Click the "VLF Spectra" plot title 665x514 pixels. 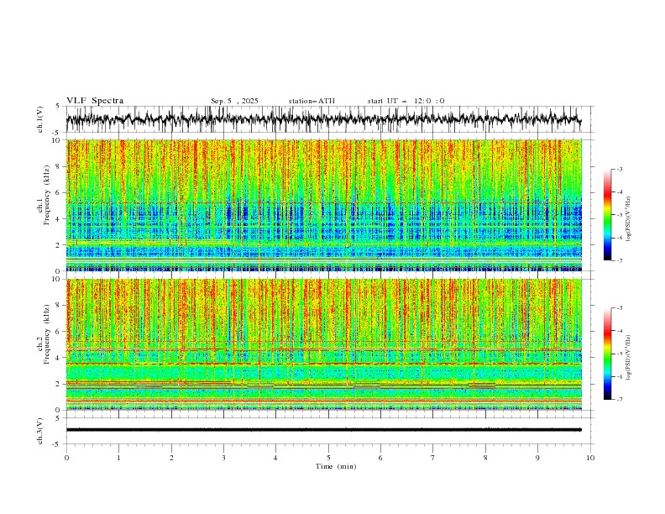click(95, 101)
